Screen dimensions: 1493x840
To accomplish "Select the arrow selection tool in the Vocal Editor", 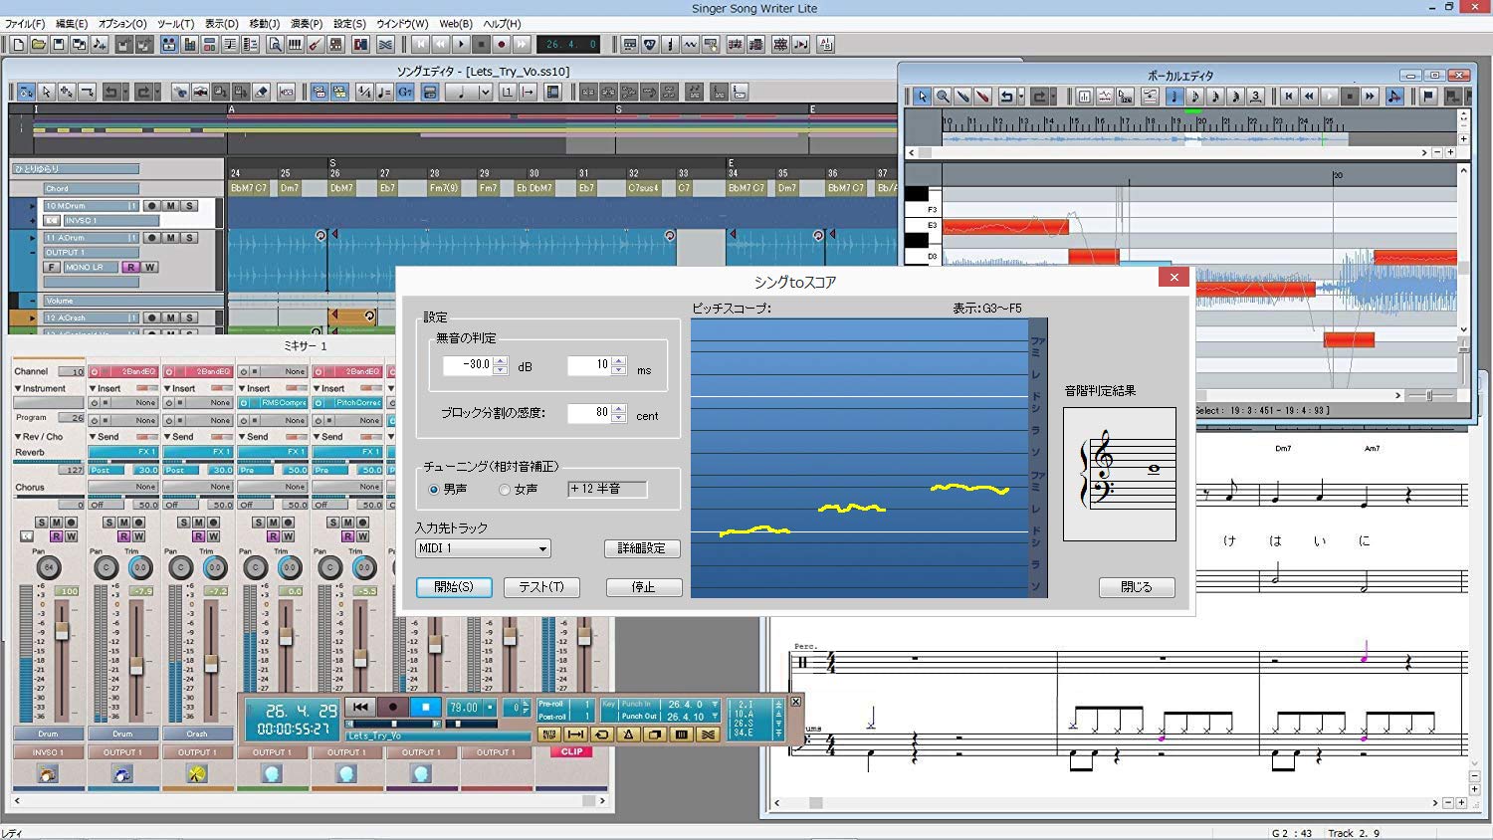I will (923, 96).
